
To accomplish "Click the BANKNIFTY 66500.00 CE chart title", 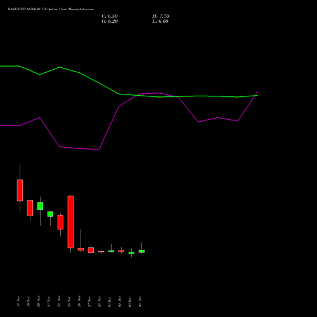I will click(x=51, y=10).
